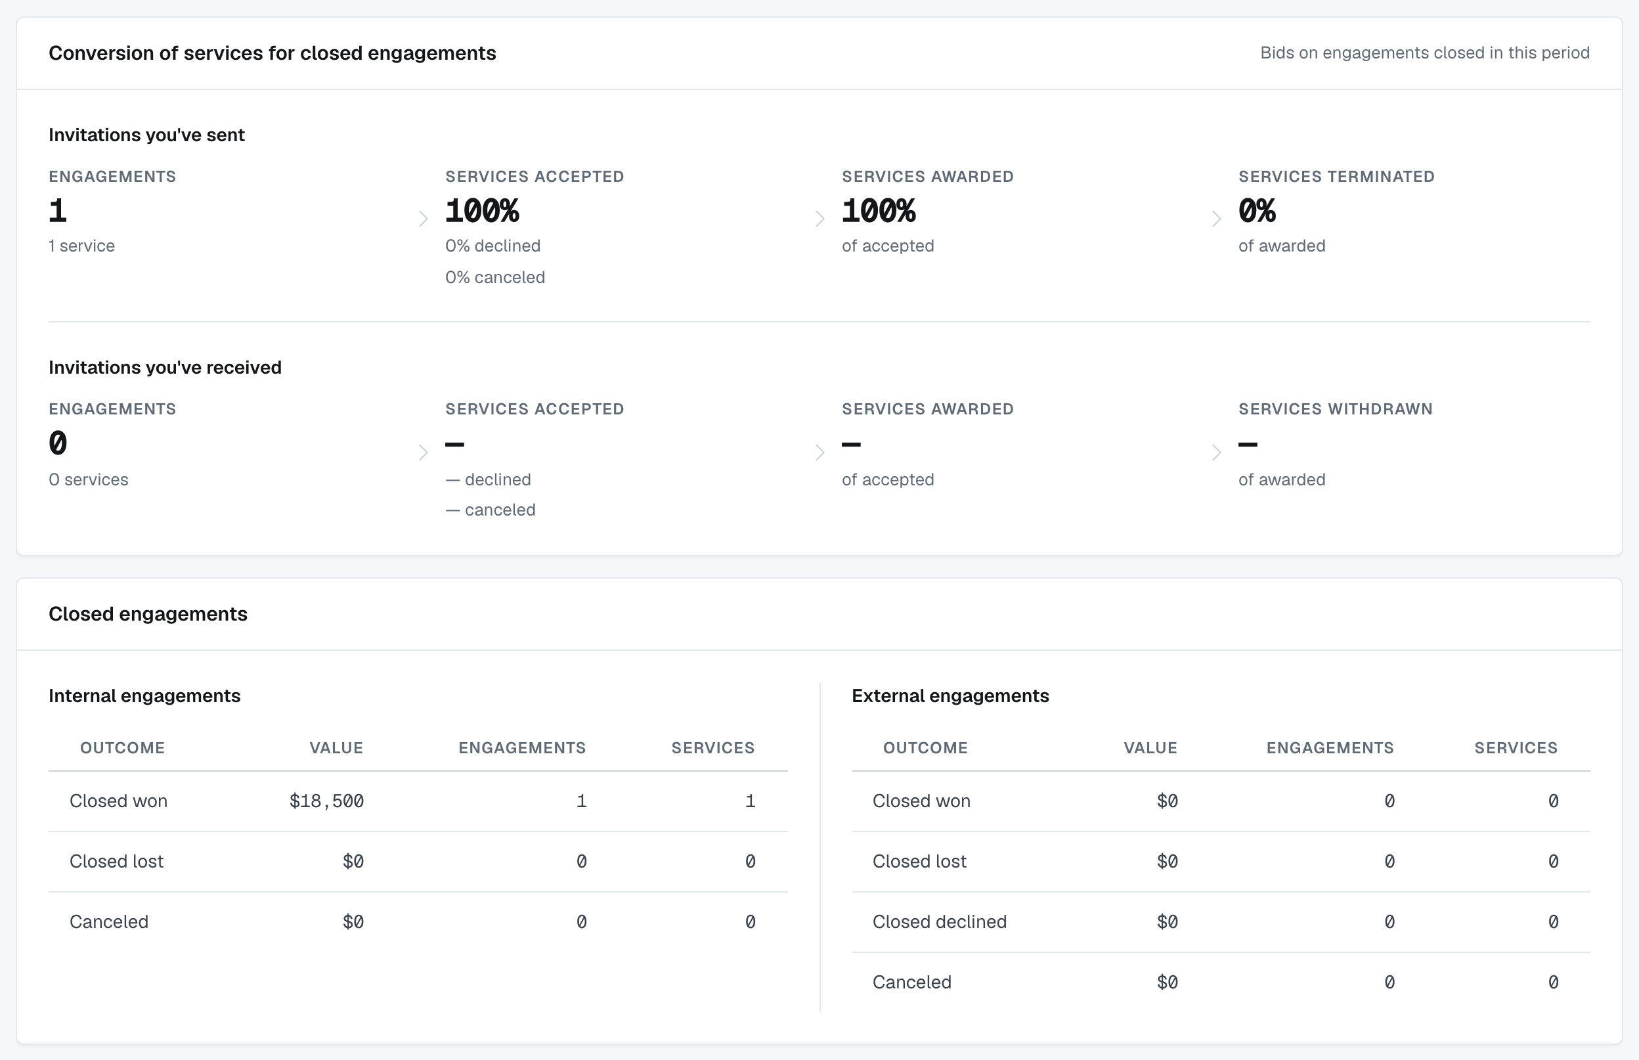Viewport: 1639px width, 1060px height.
Task: Click the 100% value under sent Services Accepted
Action: point(483,211)
